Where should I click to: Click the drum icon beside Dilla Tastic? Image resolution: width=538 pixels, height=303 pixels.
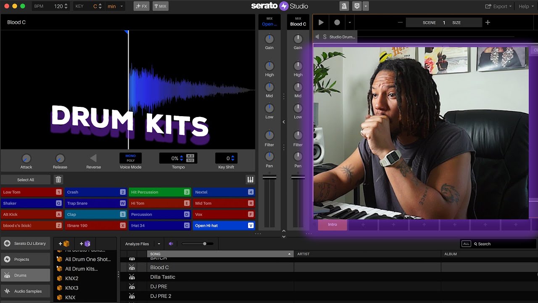[132, 277]
